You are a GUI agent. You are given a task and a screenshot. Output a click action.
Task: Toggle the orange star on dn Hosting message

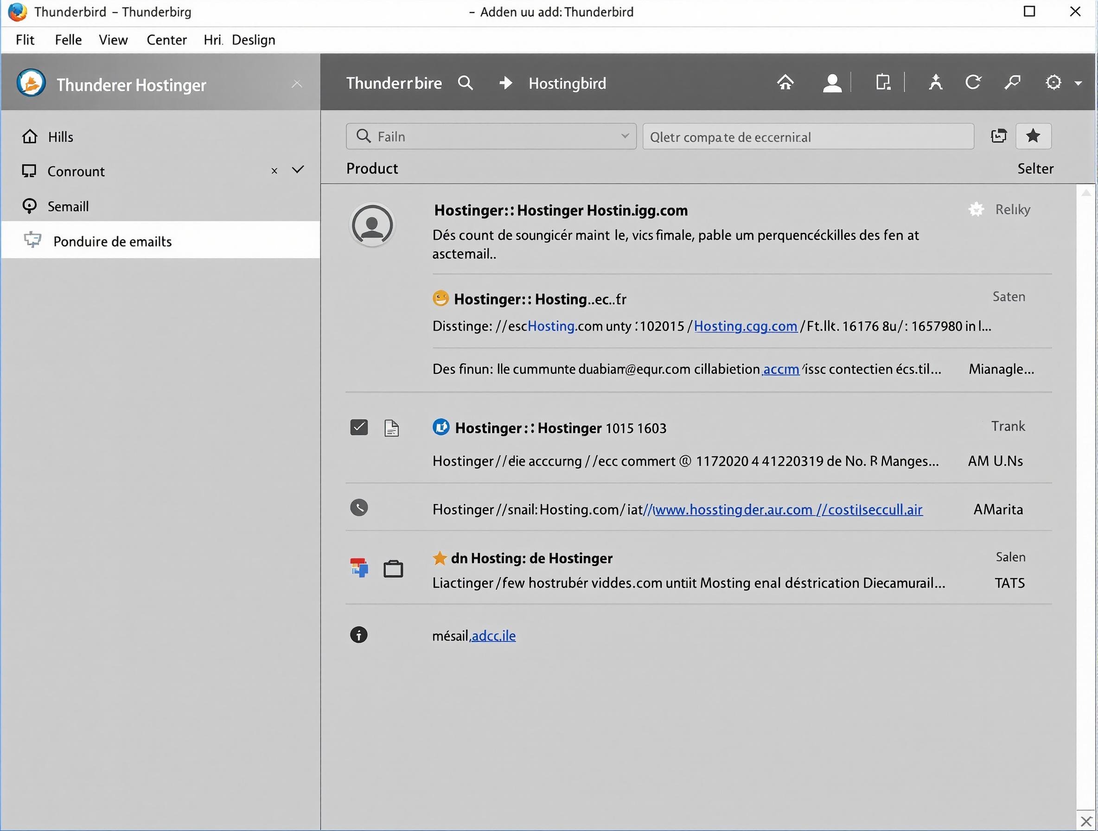[439, 558]
